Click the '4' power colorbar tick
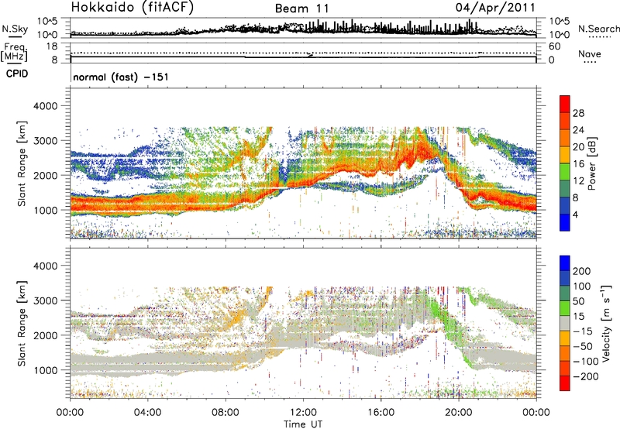The width and height of the screenshot is (620, 429). [x=575, y=215]
